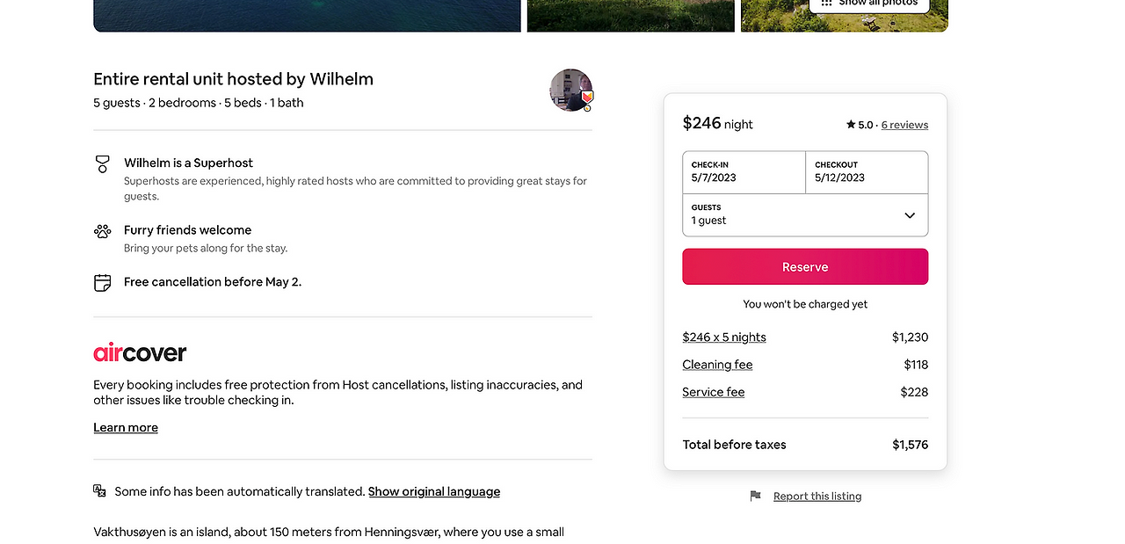Open the checkout date field
Image resolution: width=1125 pixels, height=544 pixels.
(x=867, y=172)
